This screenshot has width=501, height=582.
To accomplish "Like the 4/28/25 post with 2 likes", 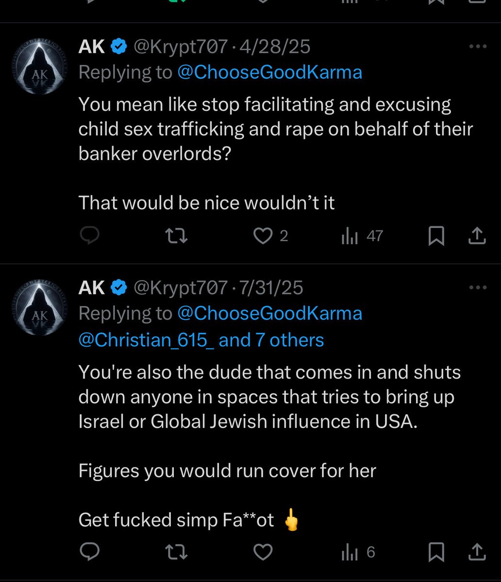I will pos(264,236).
